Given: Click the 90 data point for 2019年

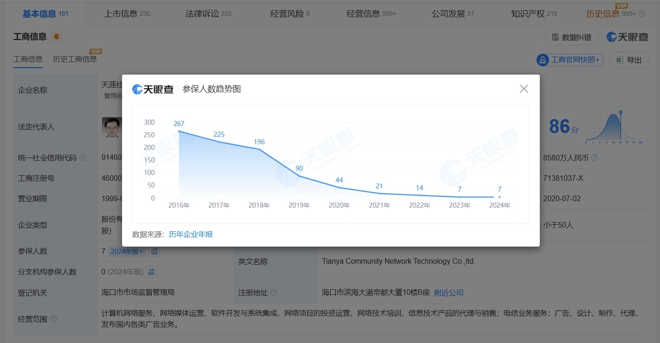Looking at the screenshot, I should pyautogui.click(x=299, y=176).
